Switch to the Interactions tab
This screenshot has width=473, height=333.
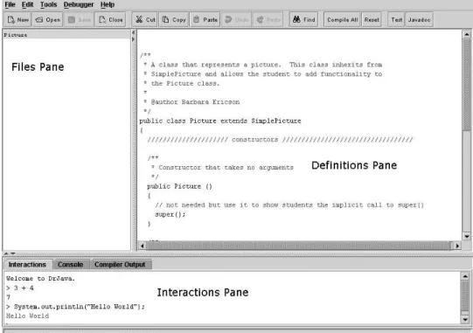pyautogui.click(x=27, y=265)
